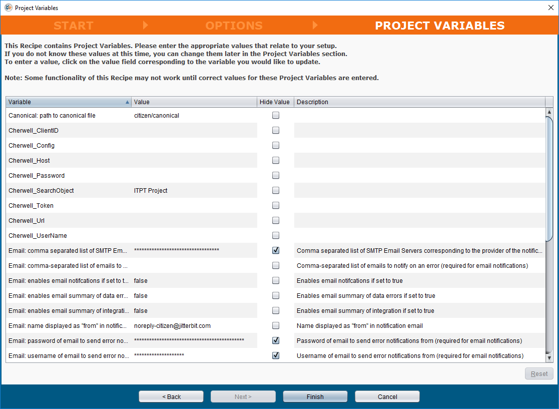Go back with the Back button
The height and width of the screenshot is (409, 559).
[171, 396]
